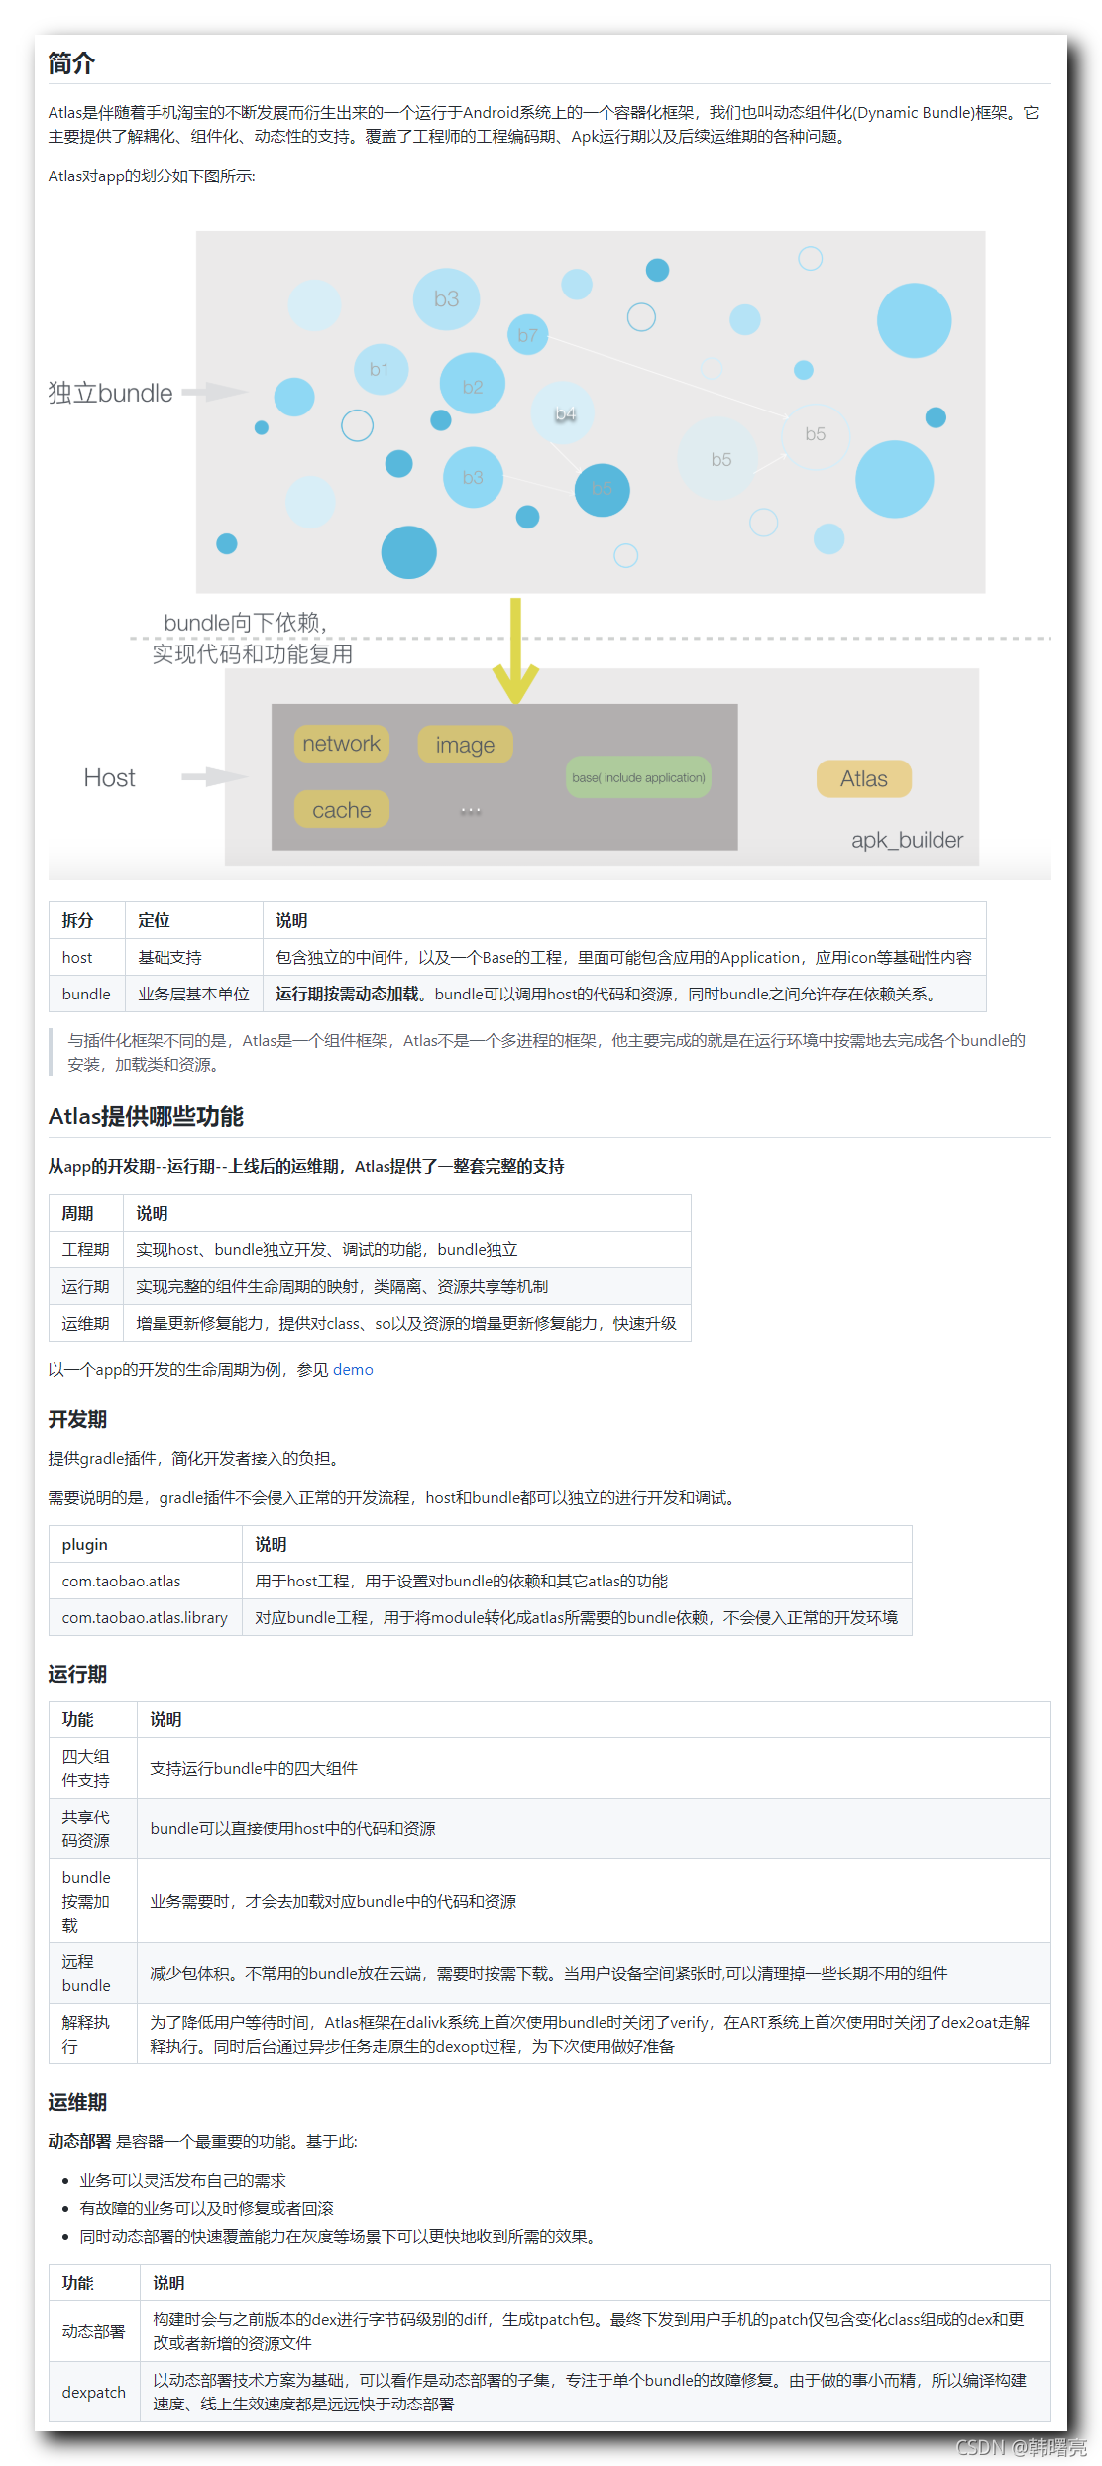Click the com.taobao.atlas.library cell
Image resolution: width=1102 pixels, height=2466 pixels.
146,1617
